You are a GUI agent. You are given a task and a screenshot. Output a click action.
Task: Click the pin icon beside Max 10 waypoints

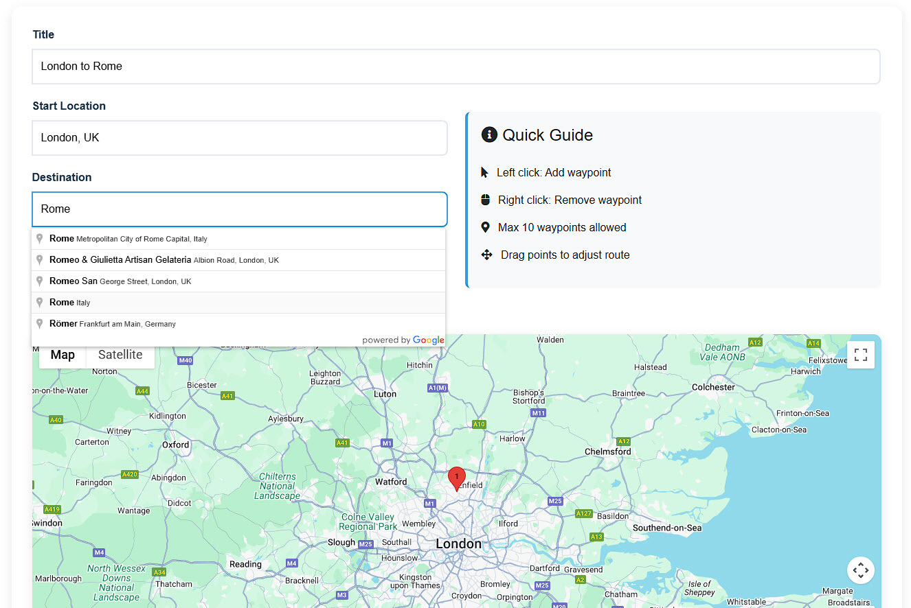(x=485, y=227)
